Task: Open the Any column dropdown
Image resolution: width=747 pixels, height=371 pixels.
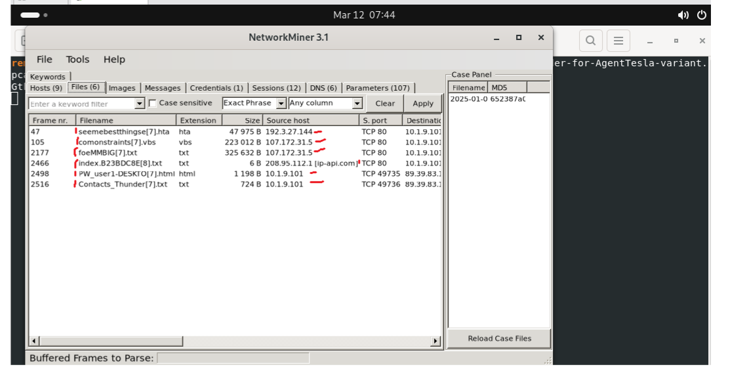Action: pyautogui.click(x=325, y=103)
